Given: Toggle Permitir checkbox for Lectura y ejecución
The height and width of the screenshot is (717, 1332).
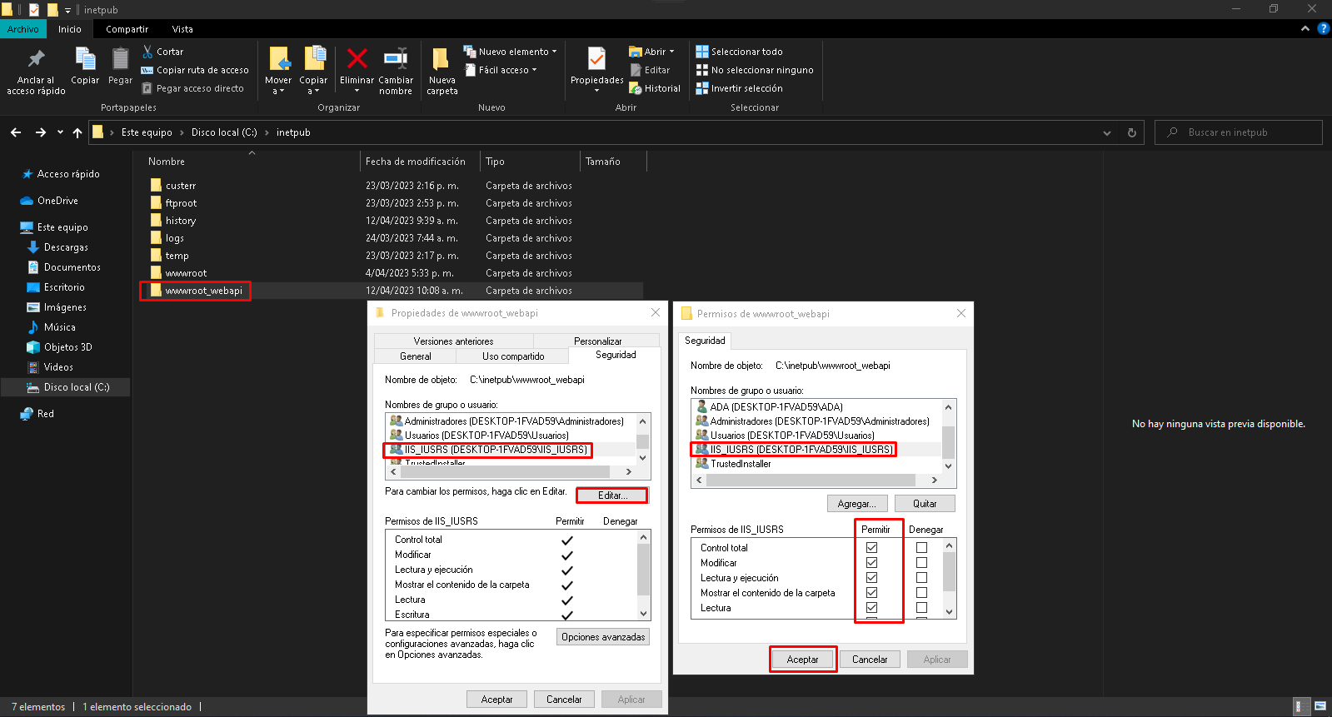Looking at the screenshot, I should click(871, 578).
